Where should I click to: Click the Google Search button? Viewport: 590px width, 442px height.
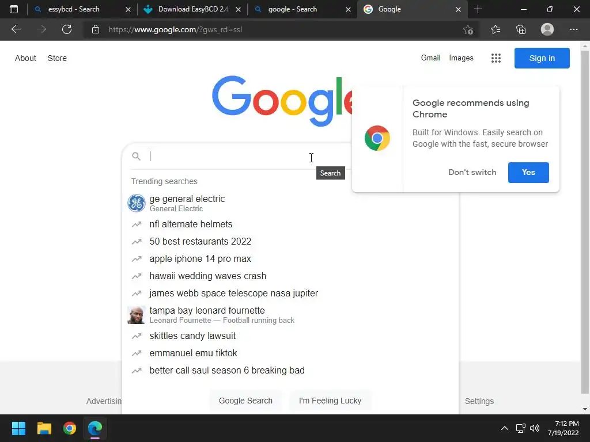[245, 401]
